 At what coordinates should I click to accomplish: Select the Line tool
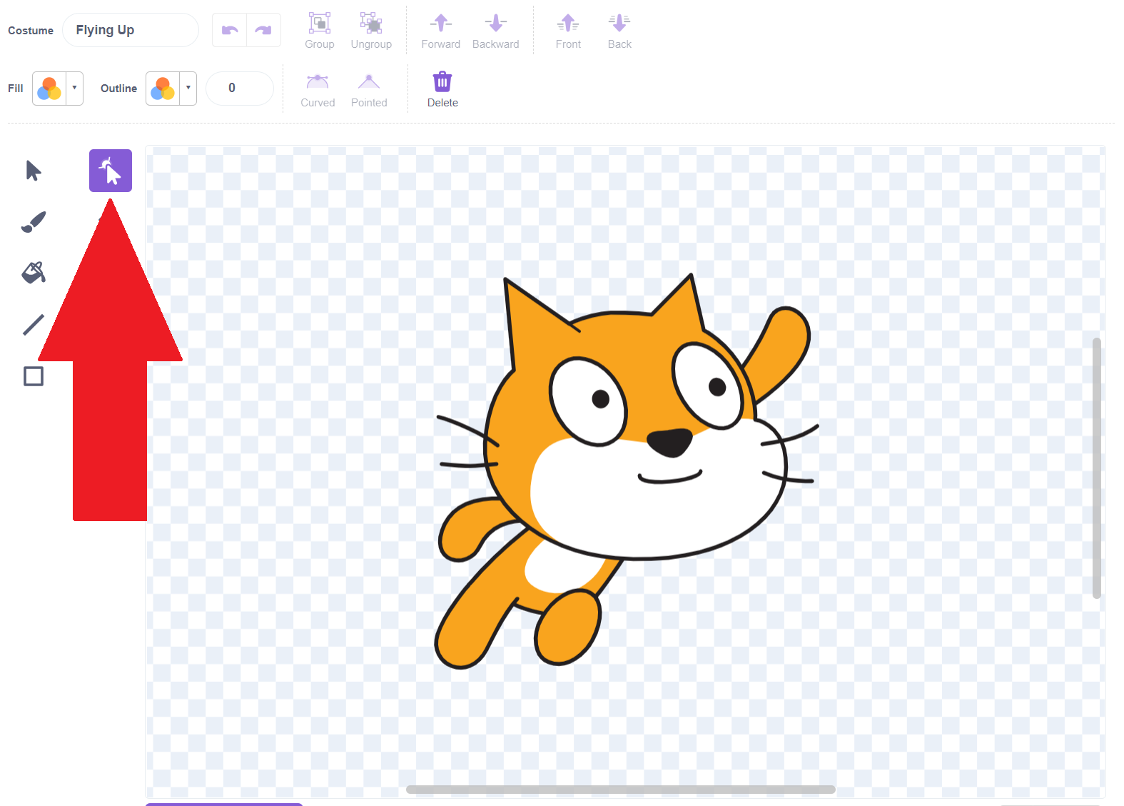coord(34,325)
